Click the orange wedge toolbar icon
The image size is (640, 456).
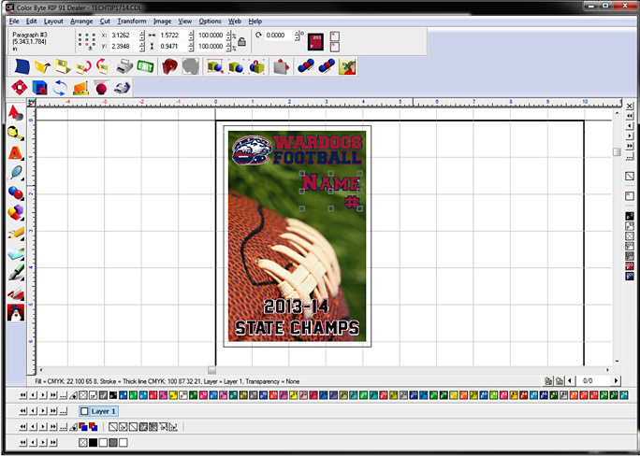point(80,87)
